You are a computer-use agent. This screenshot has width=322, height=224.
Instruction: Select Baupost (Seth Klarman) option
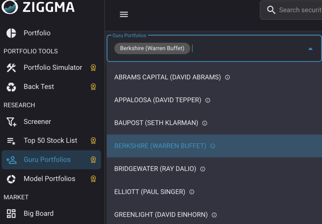(x=156, y=123)
